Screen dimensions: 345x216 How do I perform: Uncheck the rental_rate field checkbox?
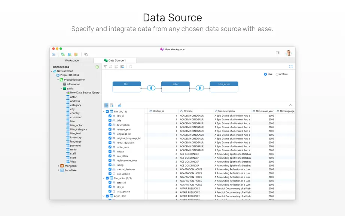pos(110,147)
